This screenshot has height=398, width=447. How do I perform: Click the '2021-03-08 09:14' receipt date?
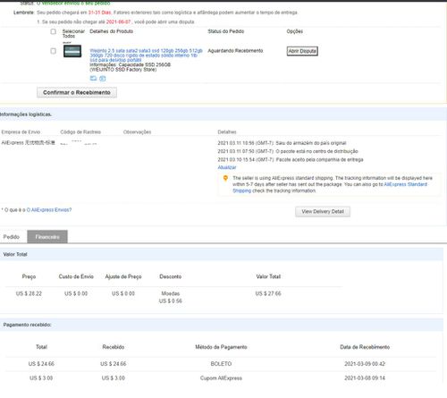click(365, 378)
